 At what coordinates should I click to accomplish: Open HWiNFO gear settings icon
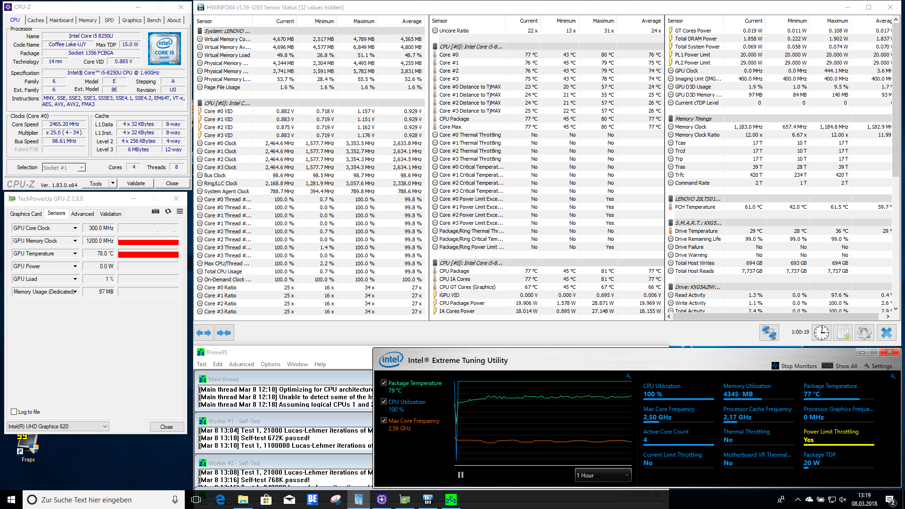864,333
